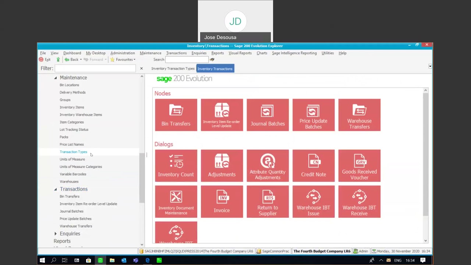
Task: Open Microsoft Edge from the taskbar
Action: coord(147,261)
